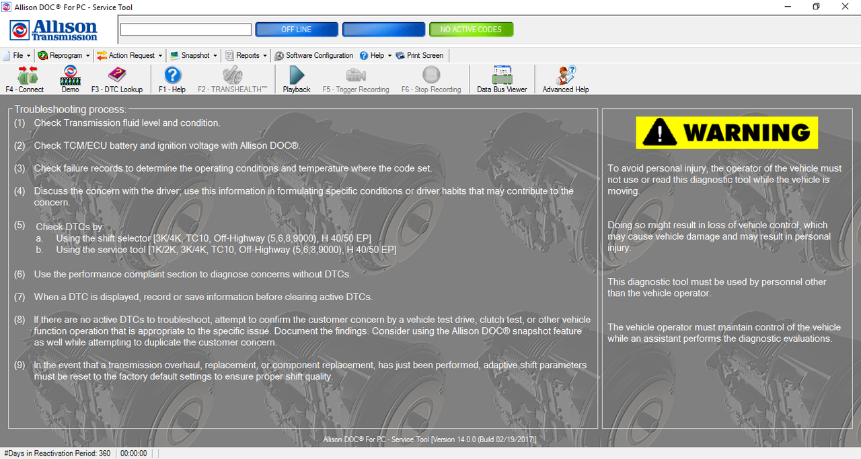Click 'Troubleshooting process:' heading
Viewport: 861px width, 459px height.
(x=71, y=109)
